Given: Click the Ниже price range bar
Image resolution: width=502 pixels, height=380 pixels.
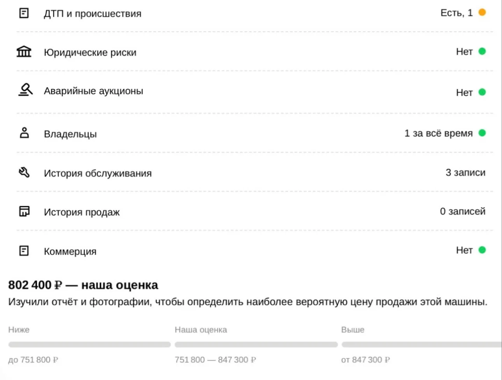Looking at the screenshot, I should pos(90,345).
